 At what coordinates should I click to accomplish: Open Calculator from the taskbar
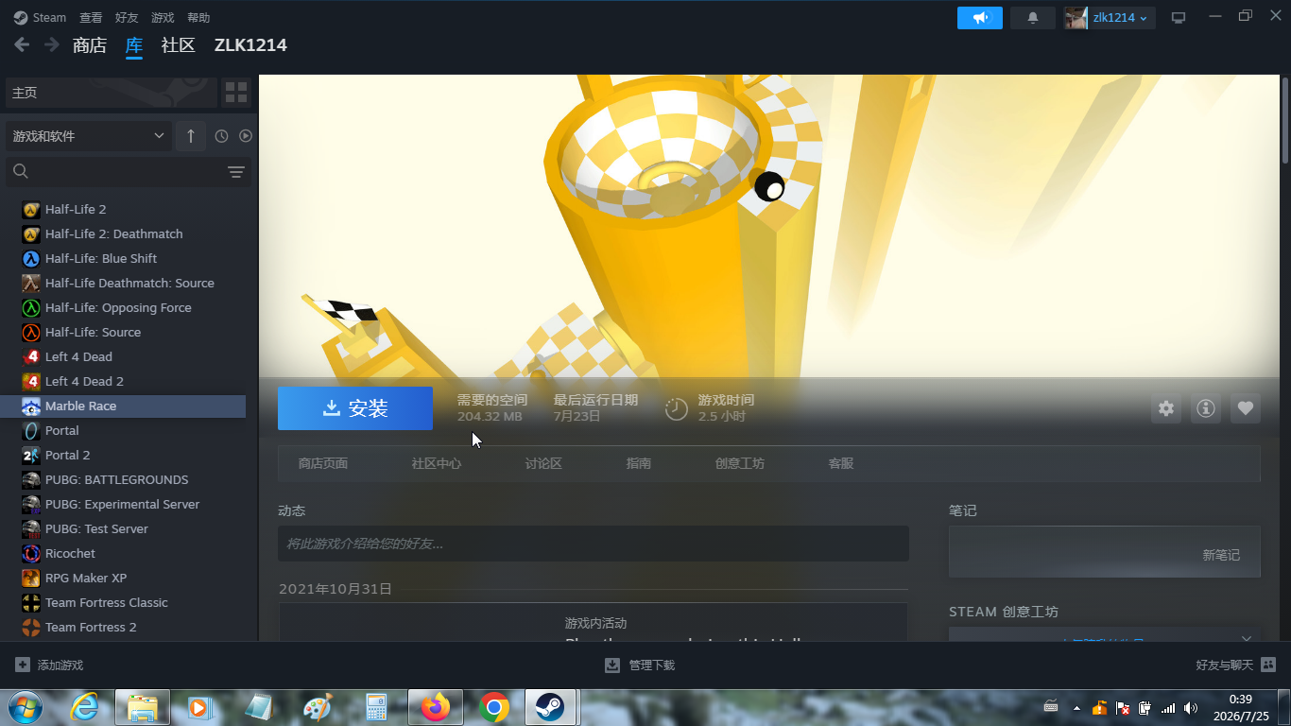(x=376, y=707)
